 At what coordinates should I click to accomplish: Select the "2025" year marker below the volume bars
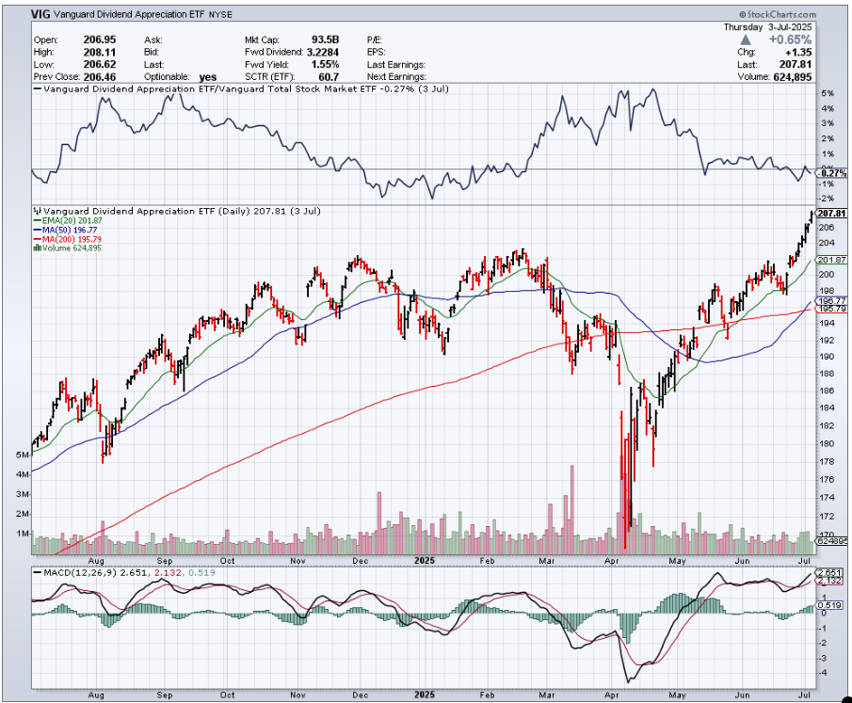(x=425, y=560)
